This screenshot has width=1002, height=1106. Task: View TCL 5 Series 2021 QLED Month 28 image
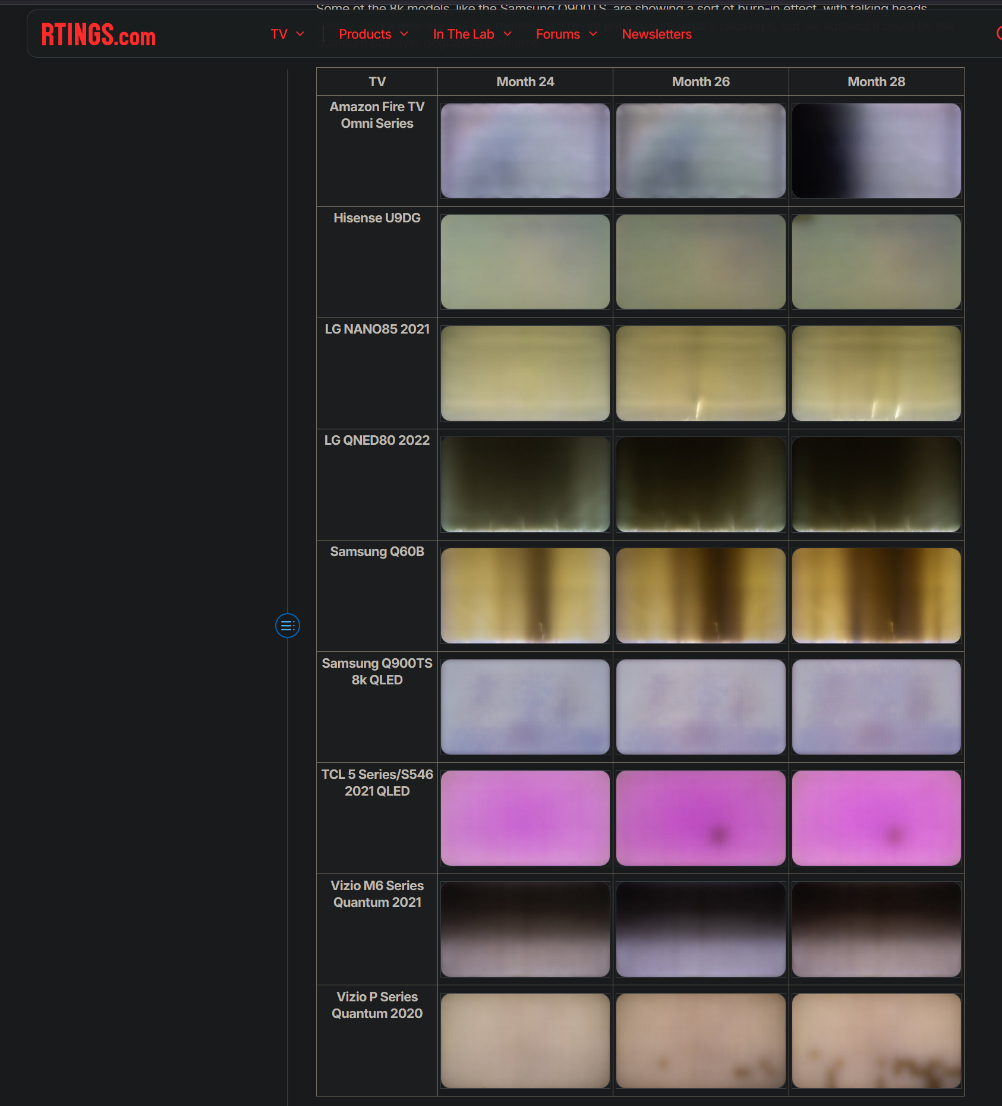click(x=876, y=818)
